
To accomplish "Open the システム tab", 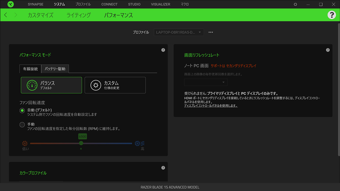I will pyautogui.click(x=59, y=4).
